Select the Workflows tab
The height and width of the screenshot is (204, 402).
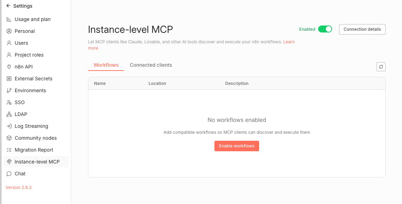coord(106,65)
